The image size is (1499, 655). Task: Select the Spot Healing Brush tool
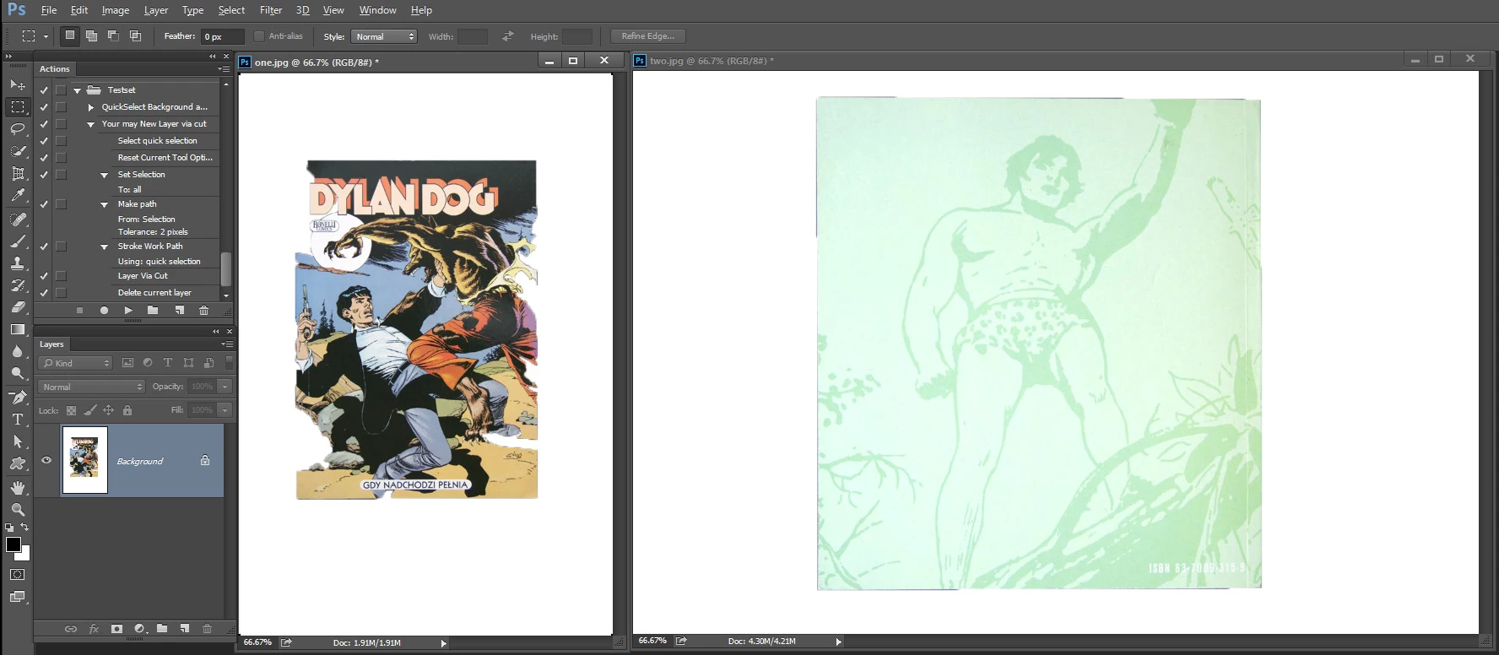pos(17,219)
